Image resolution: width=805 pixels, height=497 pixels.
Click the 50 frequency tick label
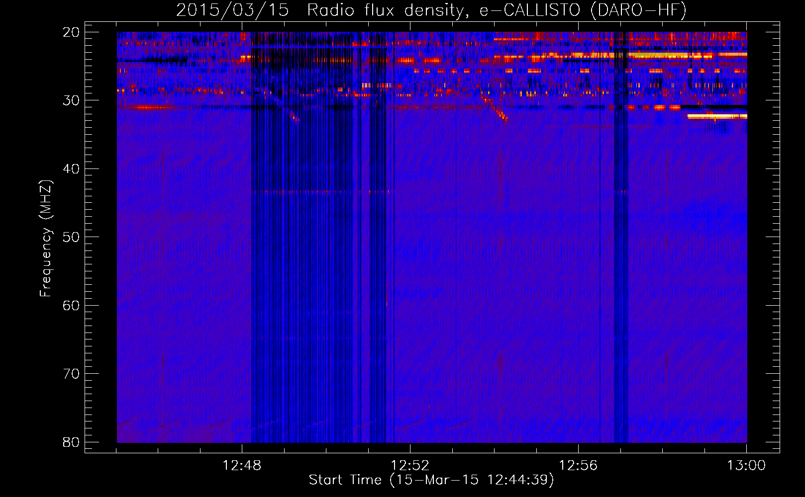(x=71, y=237)
